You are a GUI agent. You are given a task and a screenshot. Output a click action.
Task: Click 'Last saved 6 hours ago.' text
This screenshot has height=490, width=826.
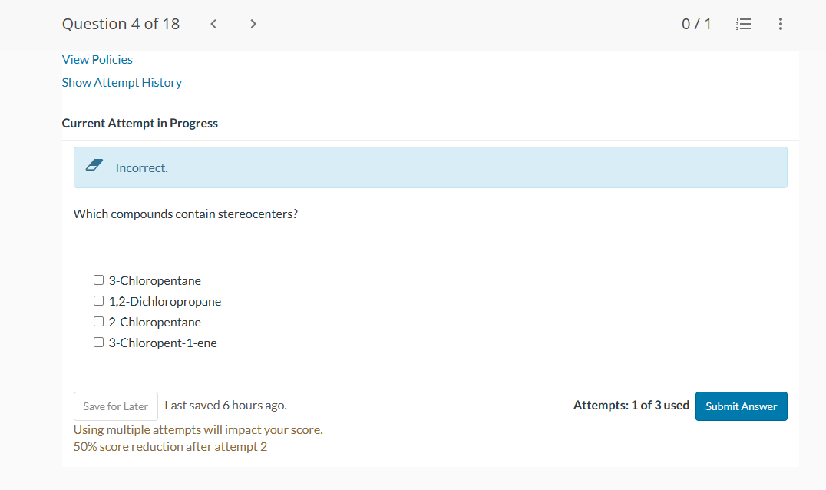pos(226,406)
